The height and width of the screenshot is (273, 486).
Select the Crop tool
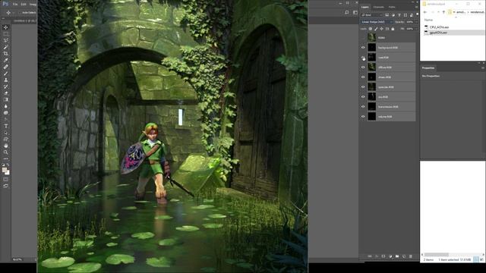5,54
